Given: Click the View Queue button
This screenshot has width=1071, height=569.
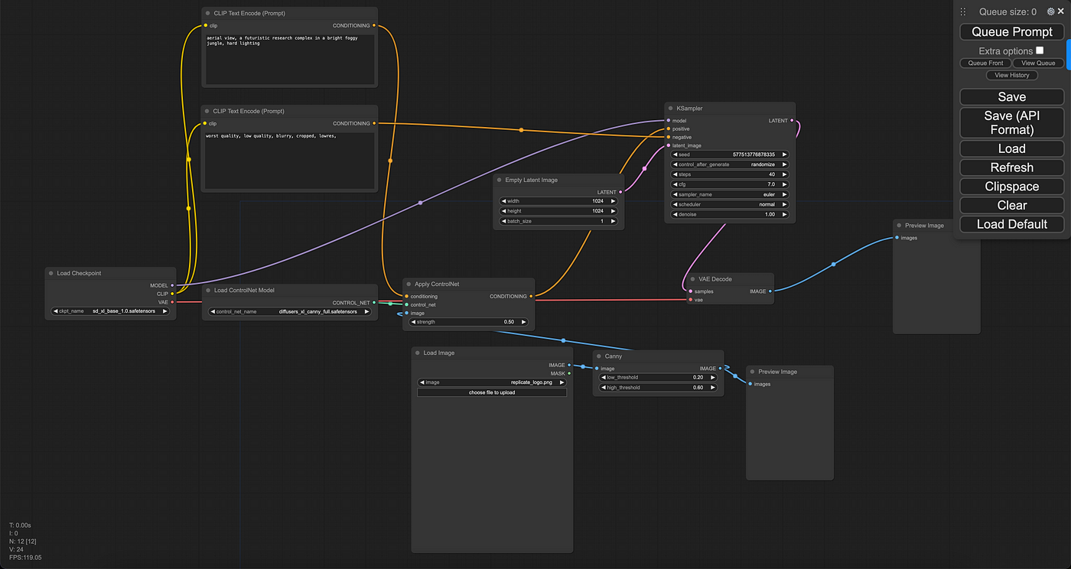Looking at the screenshot, I should 1038,63.
